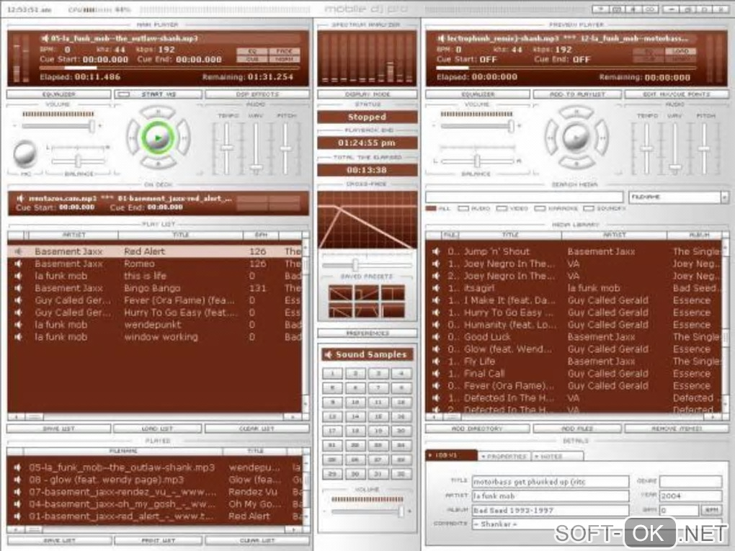Click the main player fast-forward arc button
The image size is (735, 551).
[x=184, y=138]
